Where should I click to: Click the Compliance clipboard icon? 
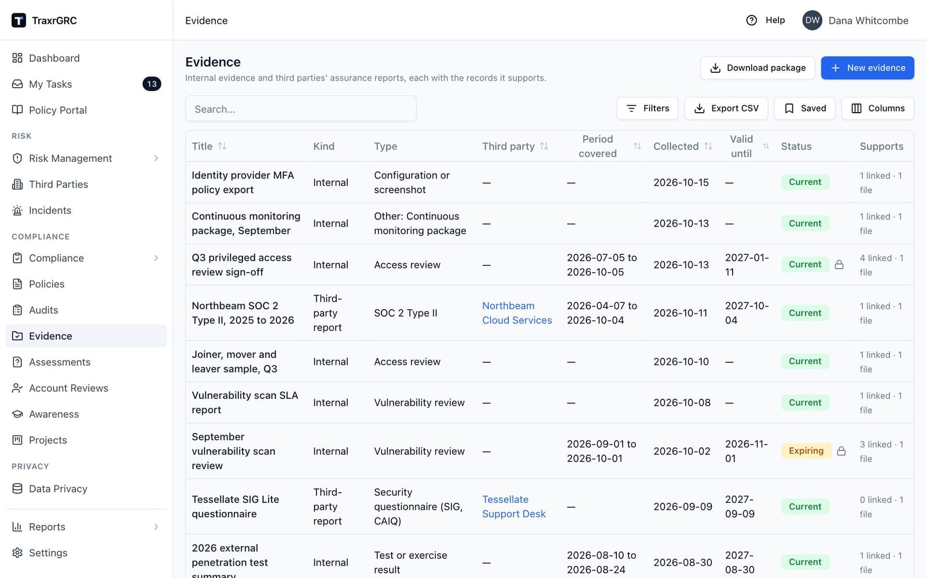[x=17, y=258]
